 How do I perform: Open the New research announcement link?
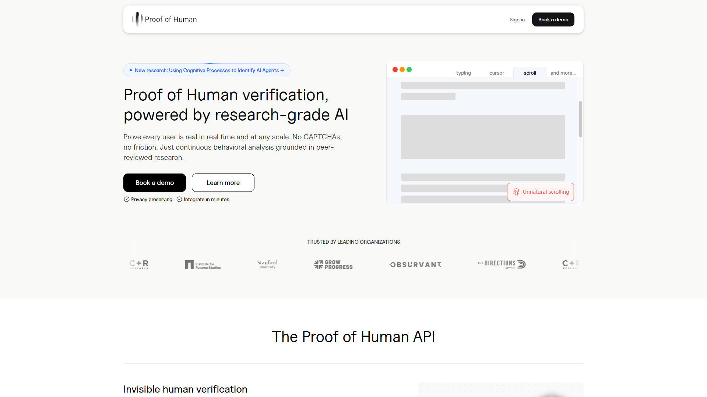point(207,70)
